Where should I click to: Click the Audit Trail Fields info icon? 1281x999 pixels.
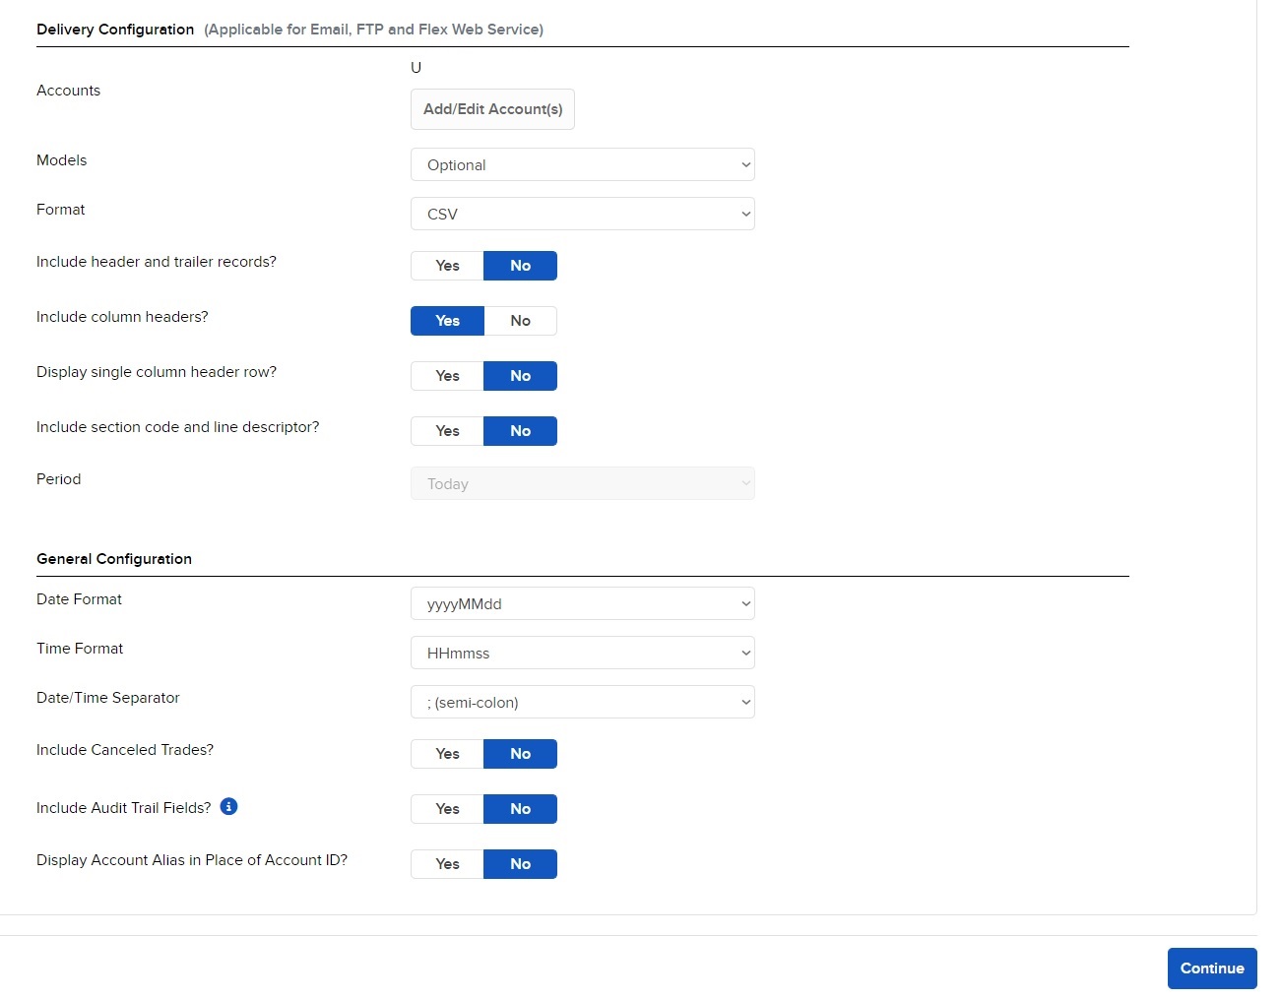point(228,807)
